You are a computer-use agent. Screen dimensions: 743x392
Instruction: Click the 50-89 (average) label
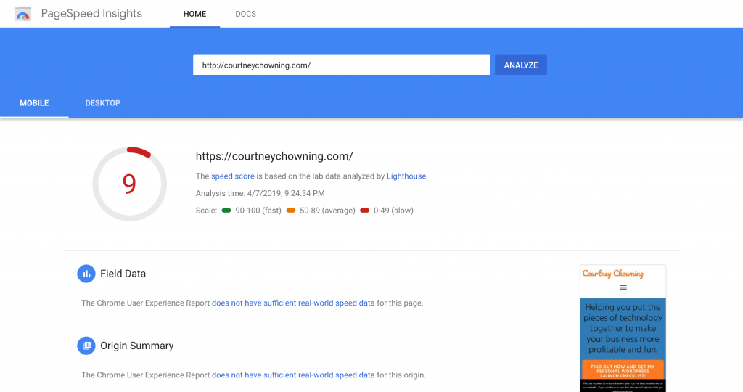pyautogui.click(x=327, y=211)
